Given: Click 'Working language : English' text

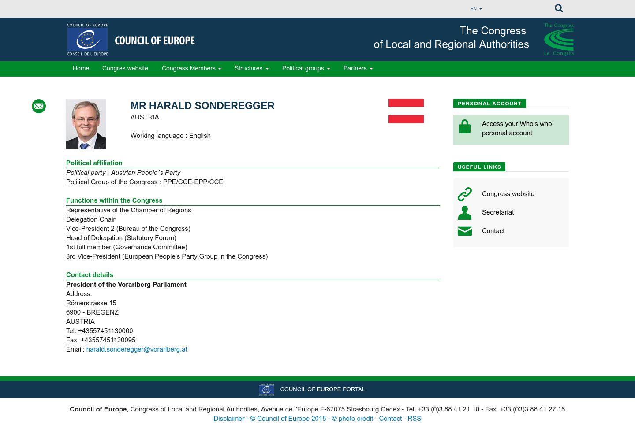Looking at the screenshot, I should [171, 136].
